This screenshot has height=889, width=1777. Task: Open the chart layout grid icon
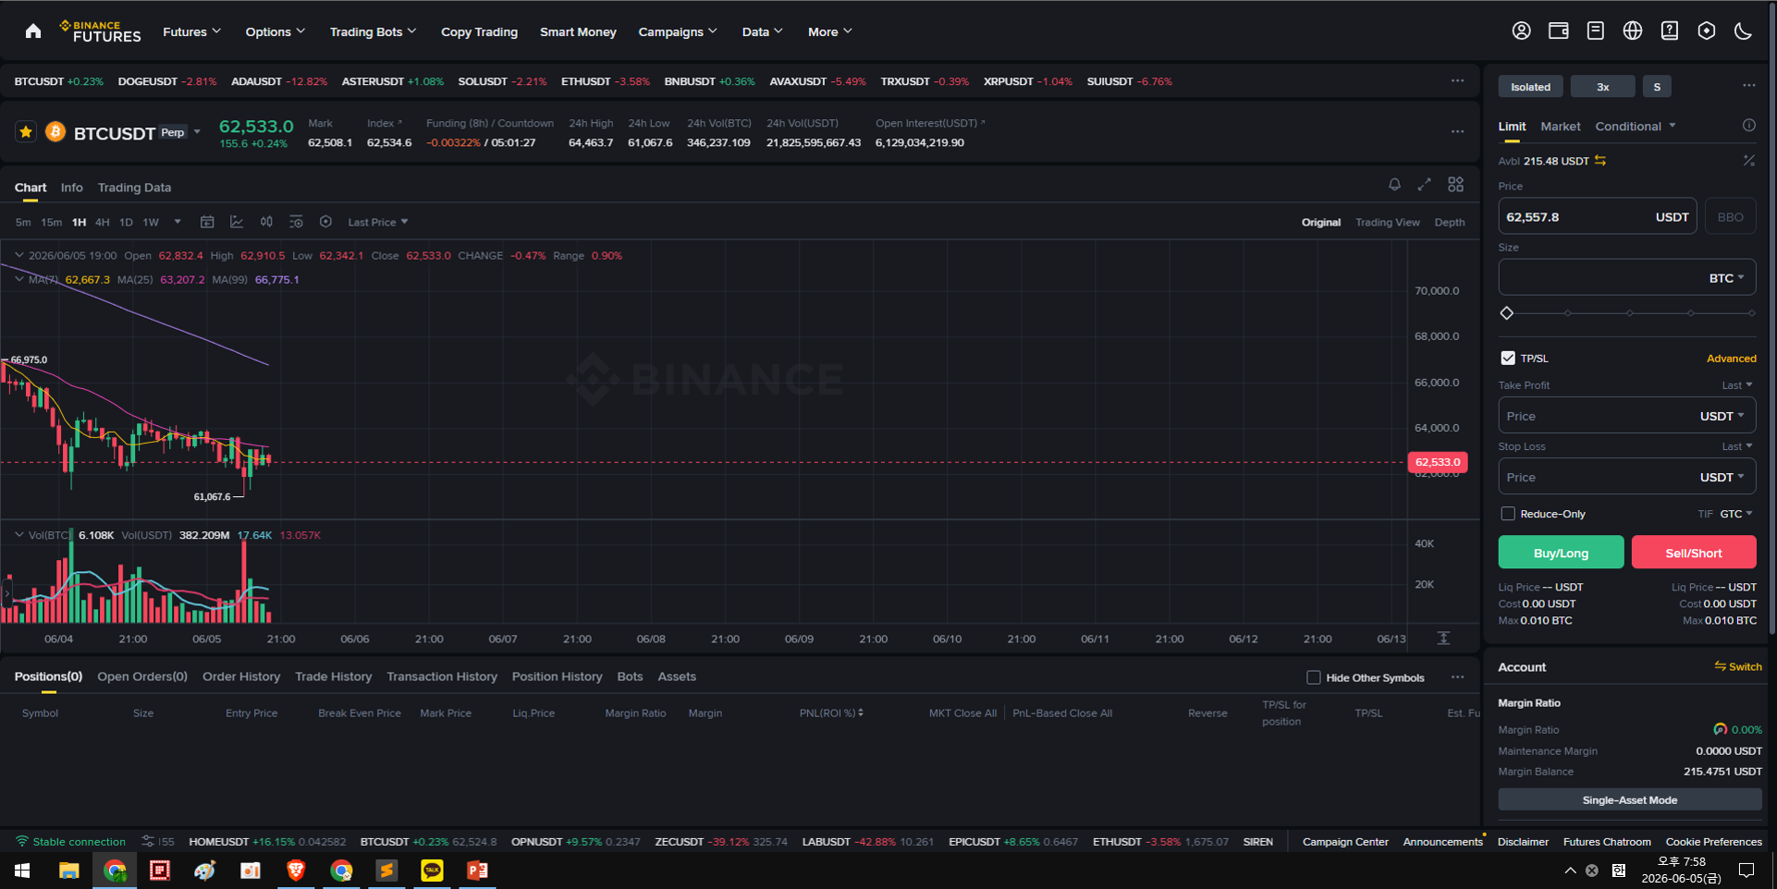[x=1456, y=185]
